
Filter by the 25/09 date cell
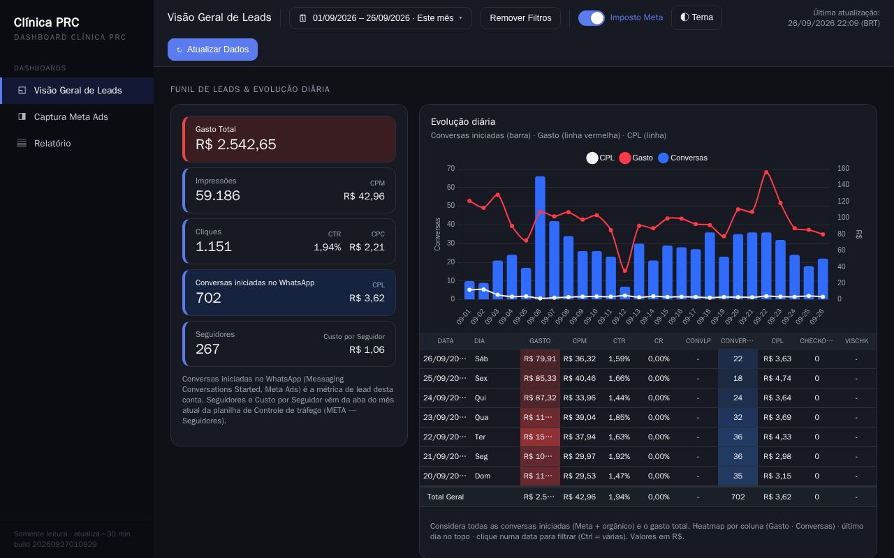coord(445,378)
